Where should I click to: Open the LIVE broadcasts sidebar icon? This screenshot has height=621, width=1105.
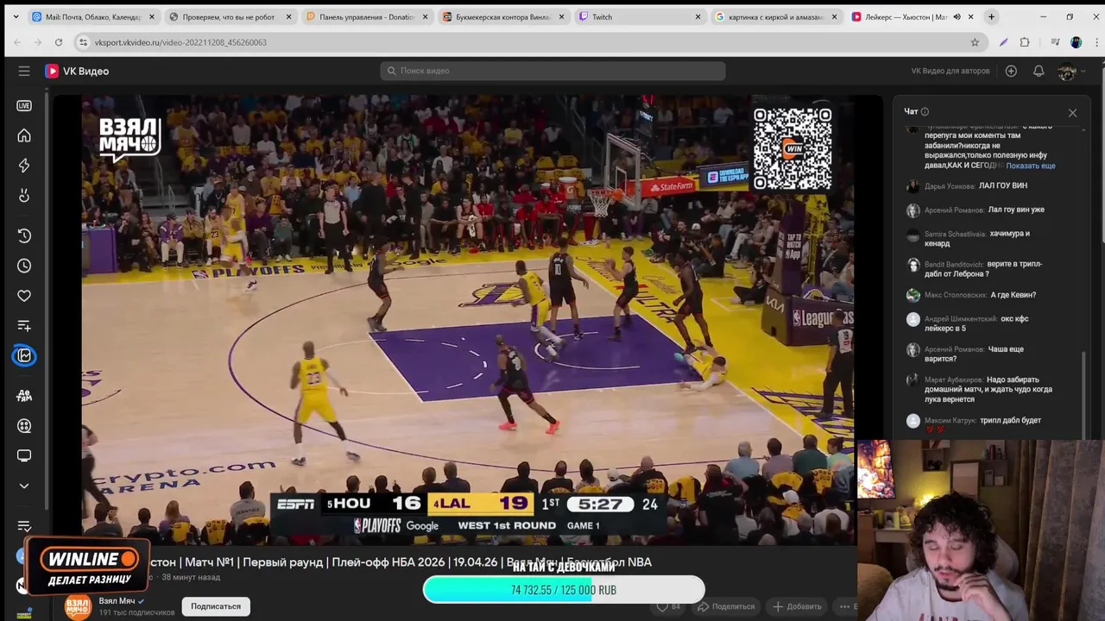[24, 105]
